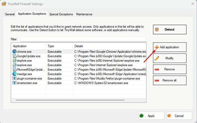Select smartscreen.exe entry
Screen dimensions: 197x123
(x=27, y=83)
